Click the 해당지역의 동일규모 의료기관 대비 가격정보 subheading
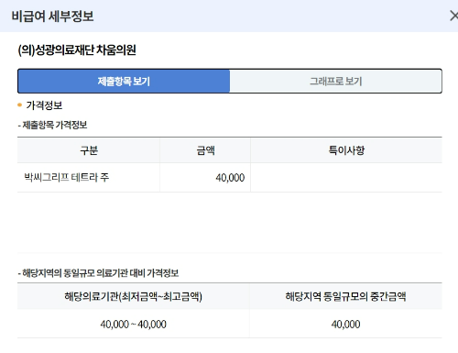 tap(98, 273)
